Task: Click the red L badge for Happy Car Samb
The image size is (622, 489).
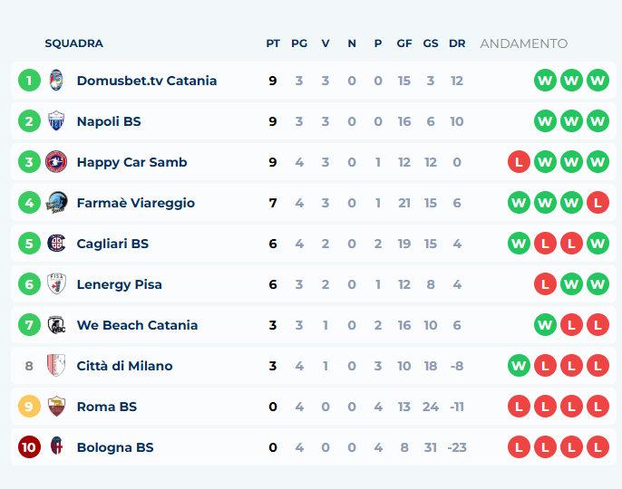Action: point(519,162)
